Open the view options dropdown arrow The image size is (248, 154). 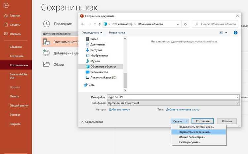[226, 33]
